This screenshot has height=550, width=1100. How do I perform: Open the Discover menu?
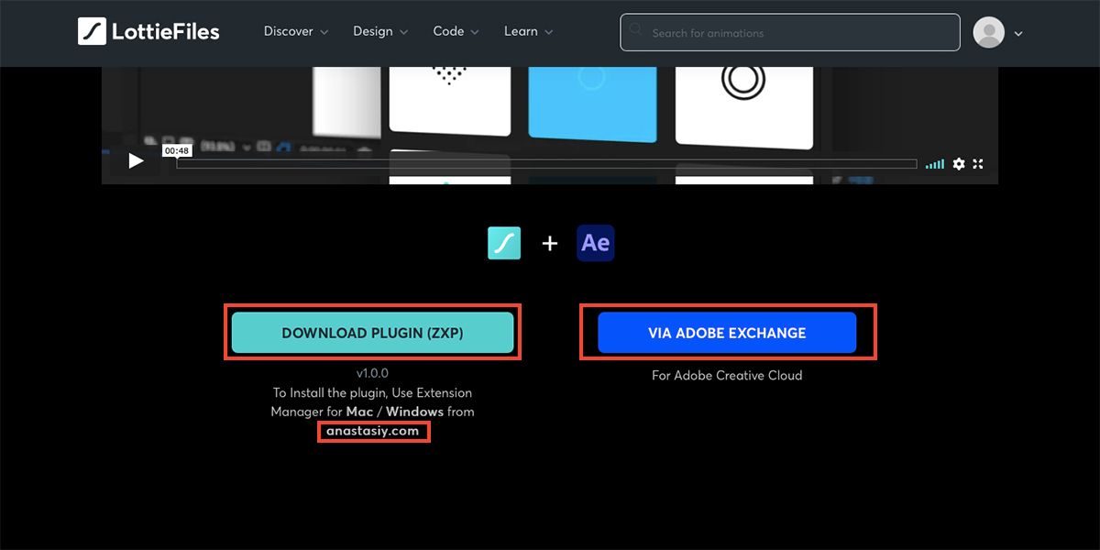(295, 31)
